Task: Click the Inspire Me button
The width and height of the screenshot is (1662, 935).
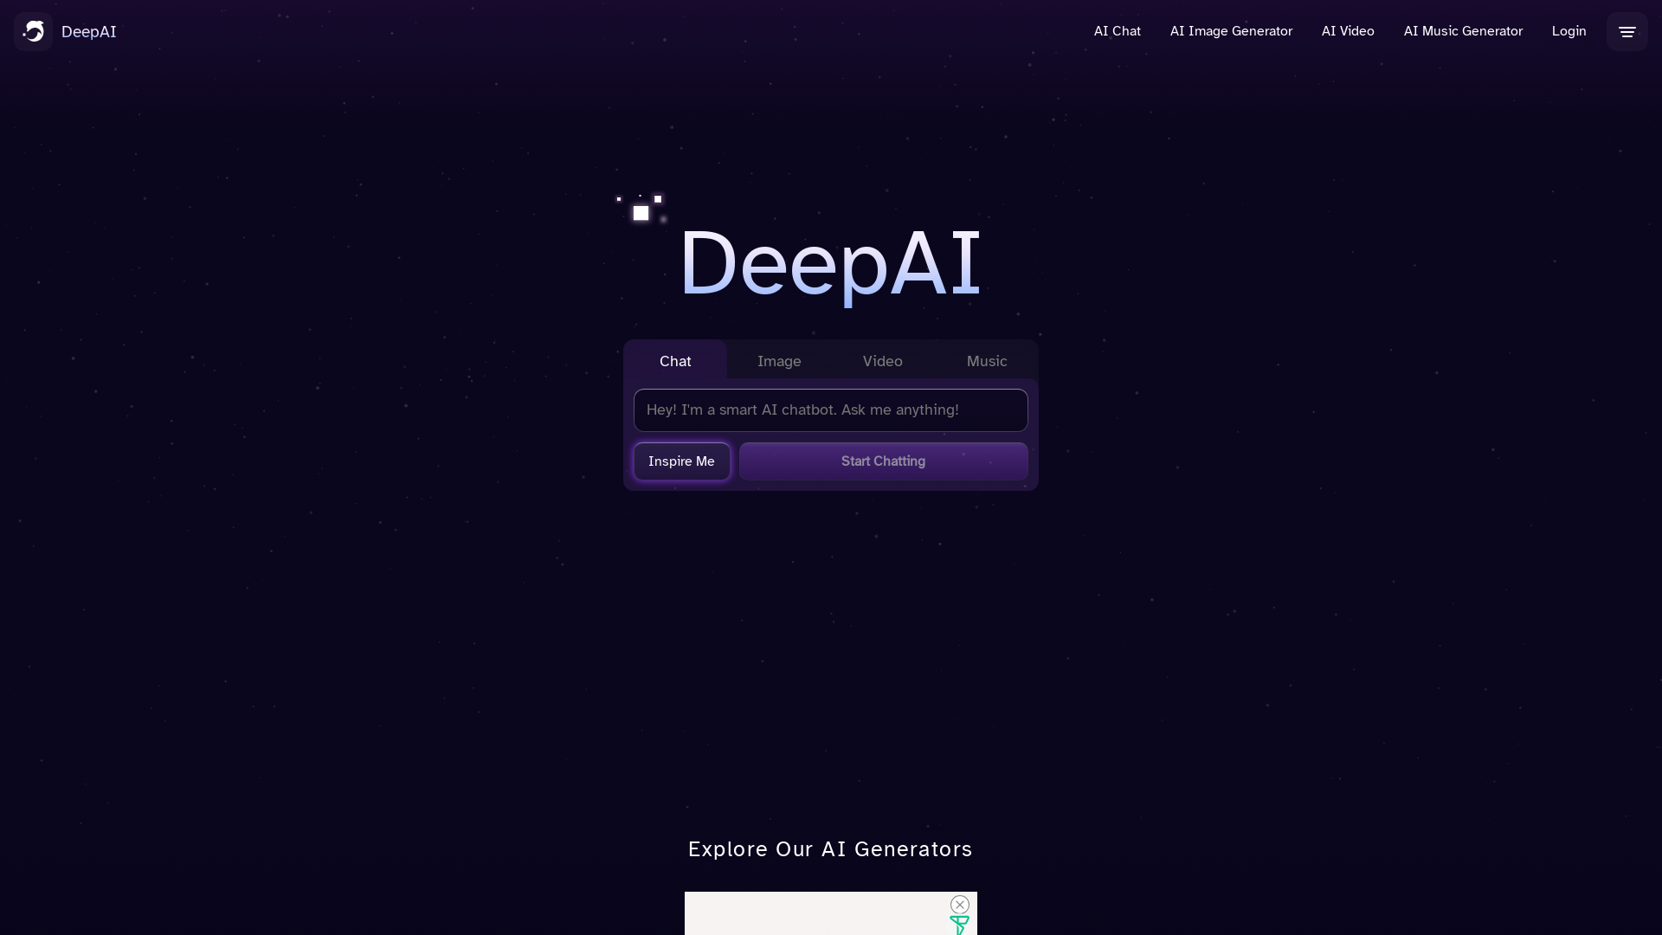Action: point(681,461)
